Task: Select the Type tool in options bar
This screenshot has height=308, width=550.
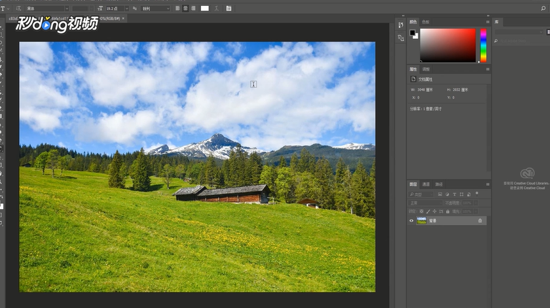Action: click(x=3, y=9)
